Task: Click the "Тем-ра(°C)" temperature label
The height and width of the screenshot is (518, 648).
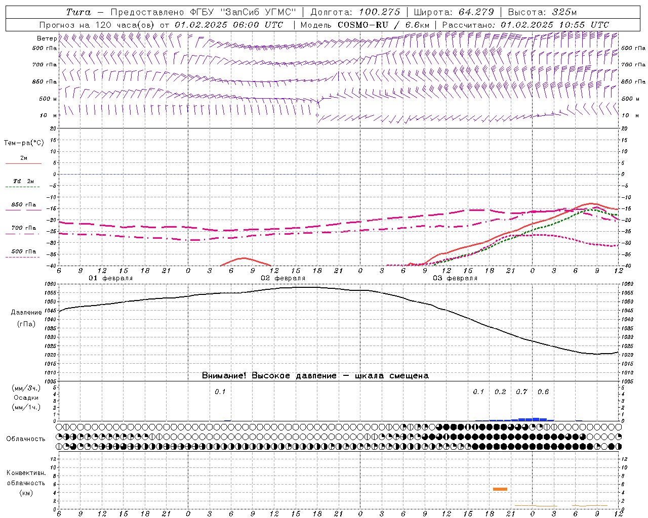Action: (x=24, y=143)
